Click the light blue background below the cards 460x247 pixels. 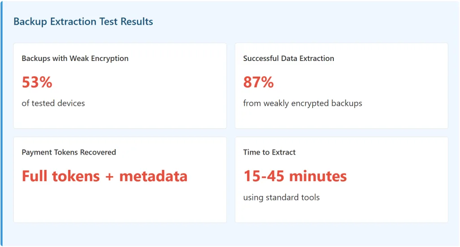(230, 234)
